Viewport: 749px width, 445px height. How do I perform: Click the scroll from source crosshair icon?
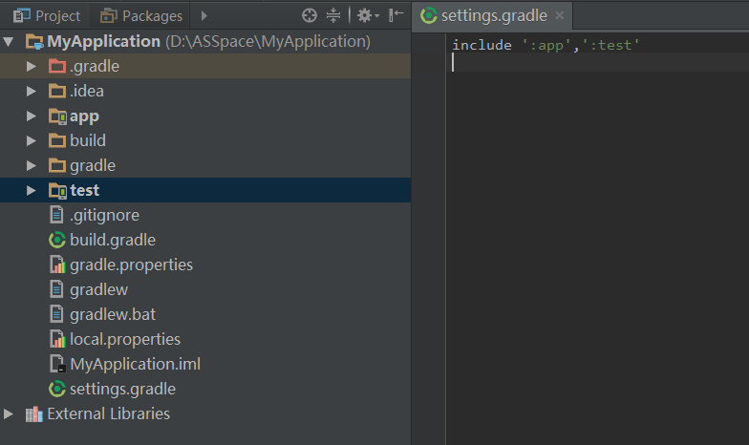[309, 15]
